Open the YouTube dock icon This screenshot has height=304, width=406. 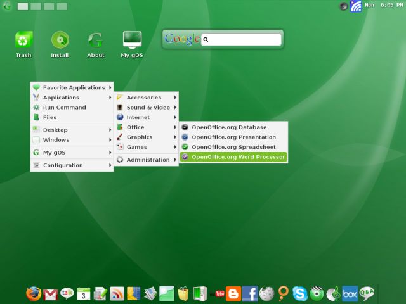tap(219, 293)
